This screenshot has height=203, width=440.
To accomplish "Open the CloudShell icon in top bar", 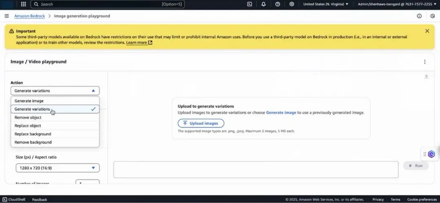I will (249, 4).
